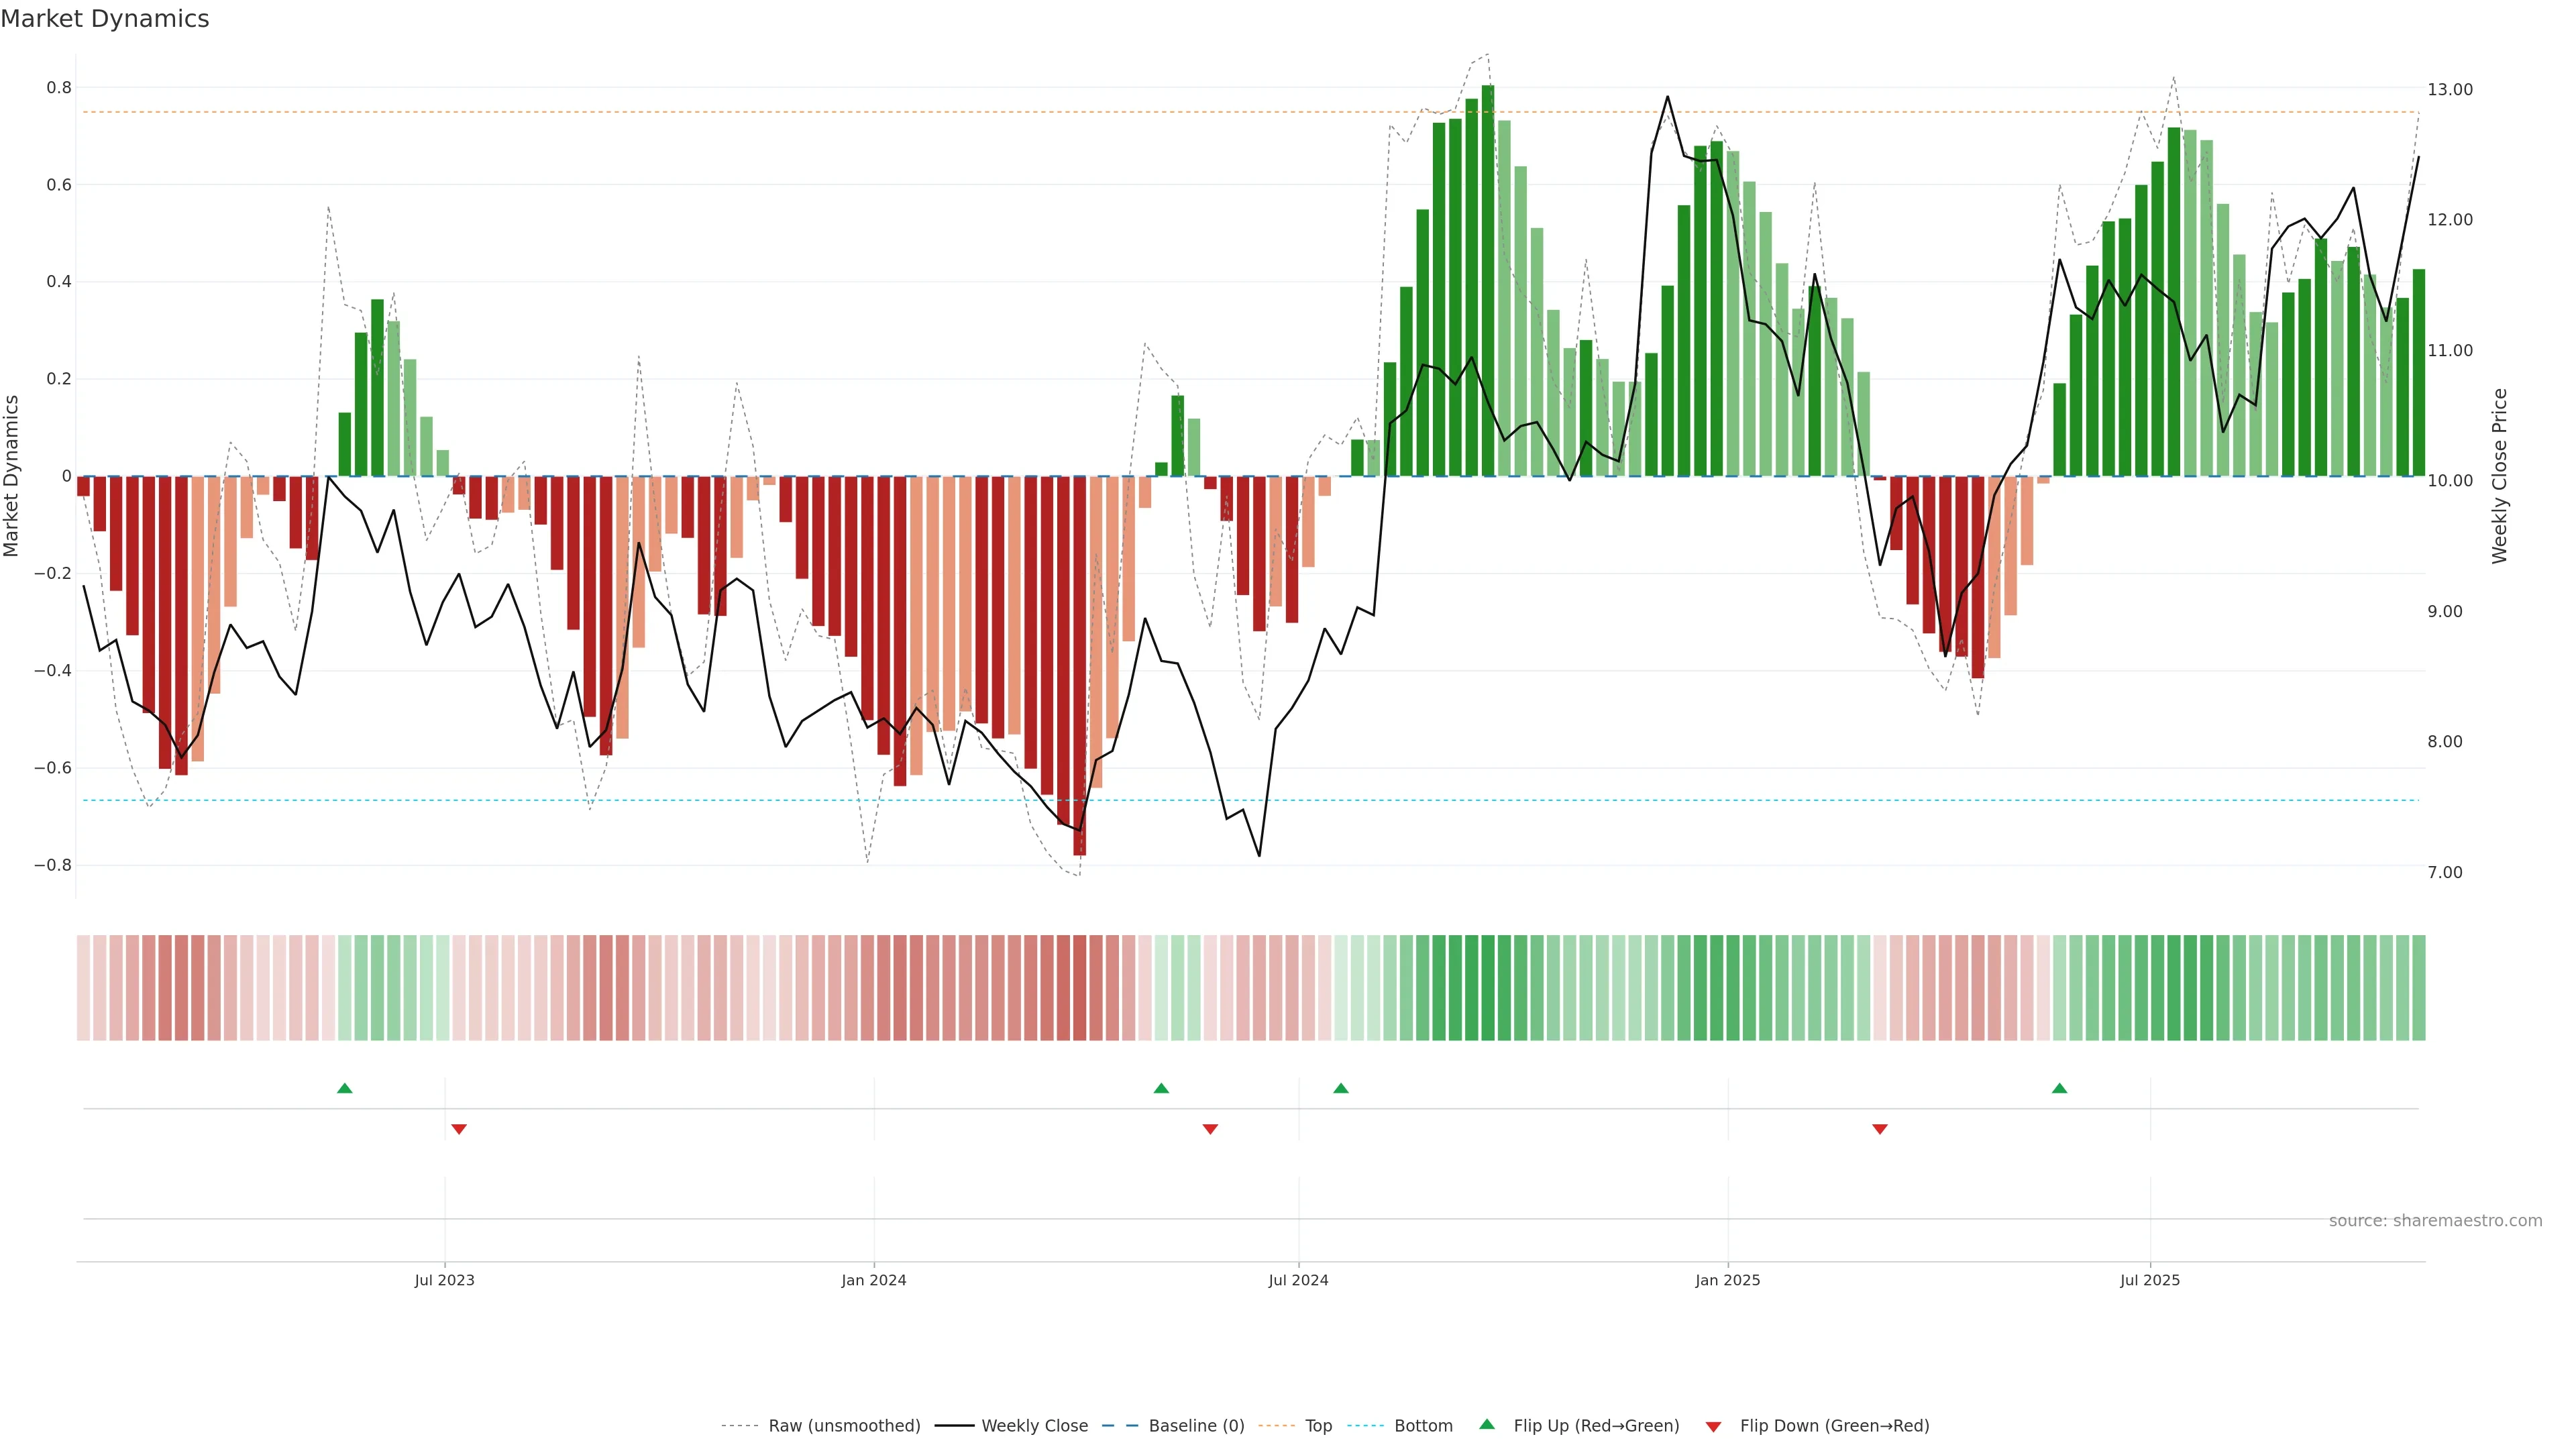Click the Market Dynamics chart title
Image resolution: width=2576 pixels, height=1449 pixels.
[105, 19]
